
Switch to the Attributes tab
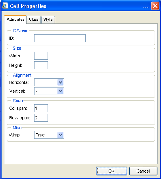tap(15, 19)
